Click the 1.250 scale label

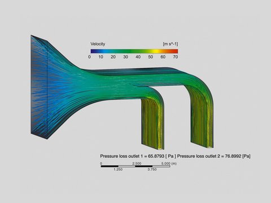118,169
